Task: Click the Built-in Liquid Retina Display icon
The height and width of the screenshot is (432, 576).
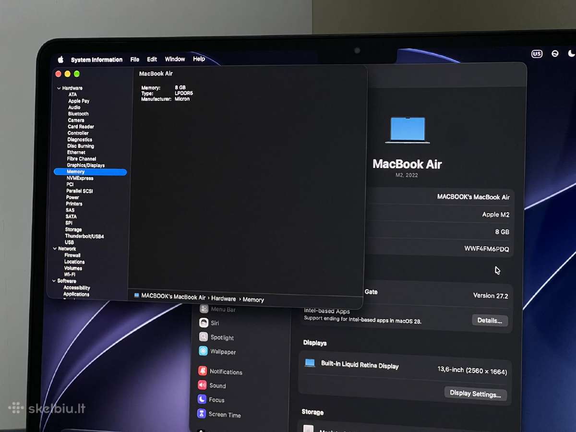Action: (310, 363)
